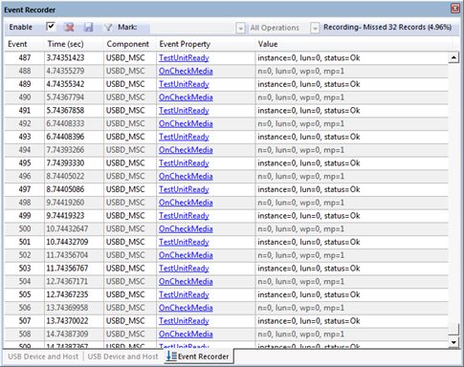This screenshot has width=464, height=367.
Task: Select time value 14.74387309
Action: pos(67,334)
